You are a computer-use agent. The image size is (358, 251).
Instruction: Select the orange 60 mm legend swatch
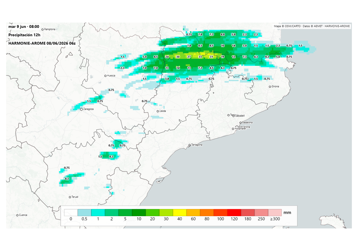(x=193, y=213)
